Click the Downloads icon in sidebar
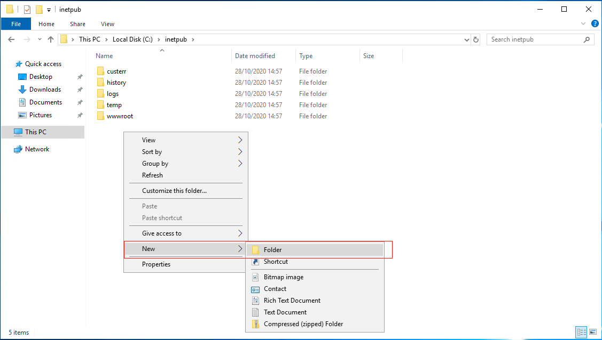This screenshot has width=602, height=340. pyautogui.click(x=22, y=90)
